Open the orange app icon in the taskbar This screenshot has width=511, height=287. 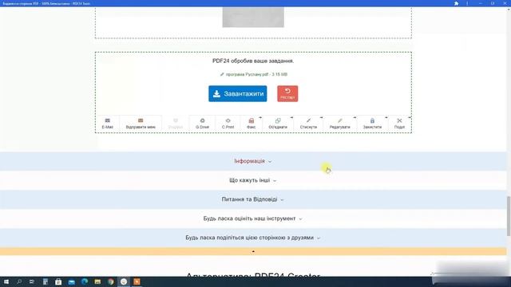[x=137, y=281]
